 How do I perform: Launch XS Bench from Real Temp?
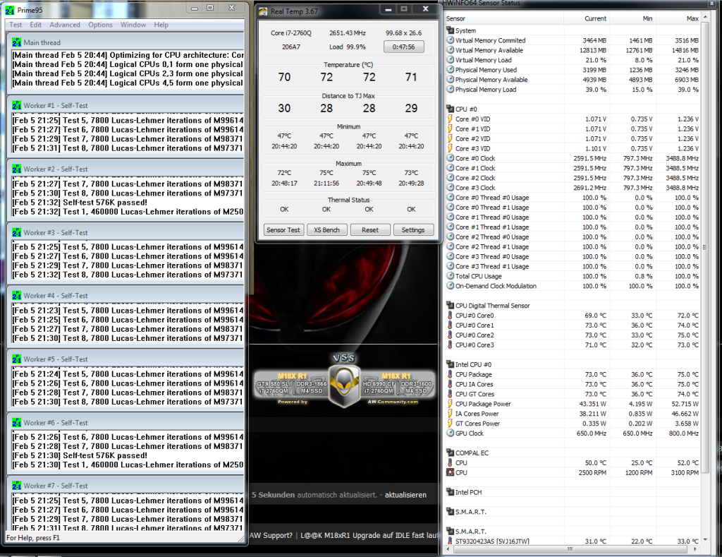click(326, 229)
